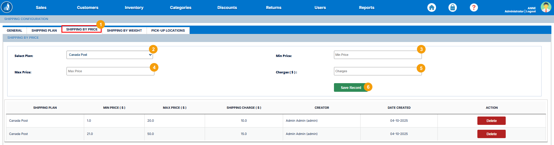Click the application logo icon
The width and height of the screenshot is (554, 145).
[7, 7]
